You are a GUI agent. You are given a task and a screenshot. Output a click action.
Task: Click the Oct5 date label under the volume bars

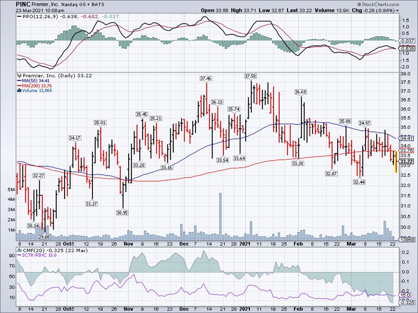tap(68, 244)
